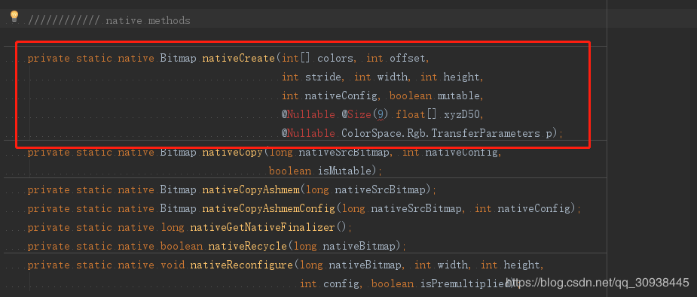Click @Nullable before the @Size annotation

click(x=308, y=114)
